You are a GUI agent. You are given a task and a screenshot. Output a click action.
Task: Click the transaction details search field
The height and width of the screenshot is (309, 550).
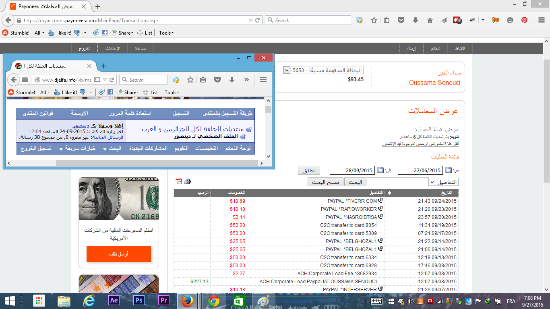point(398,182)
